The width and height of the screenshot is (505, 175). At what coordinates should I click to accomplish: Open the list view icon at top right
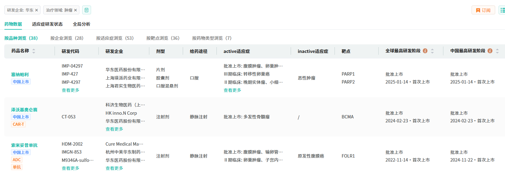point(502,10)
